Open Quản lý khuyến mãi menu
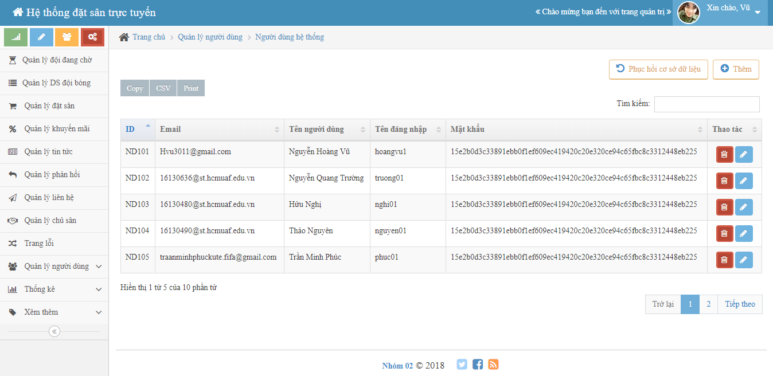The width and height of the screenshot is (773, 376). click(x=54, y=129)
